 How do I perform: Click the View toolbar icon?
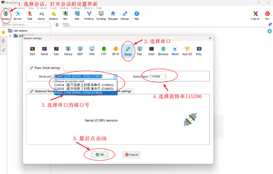[x=65, y=15]
